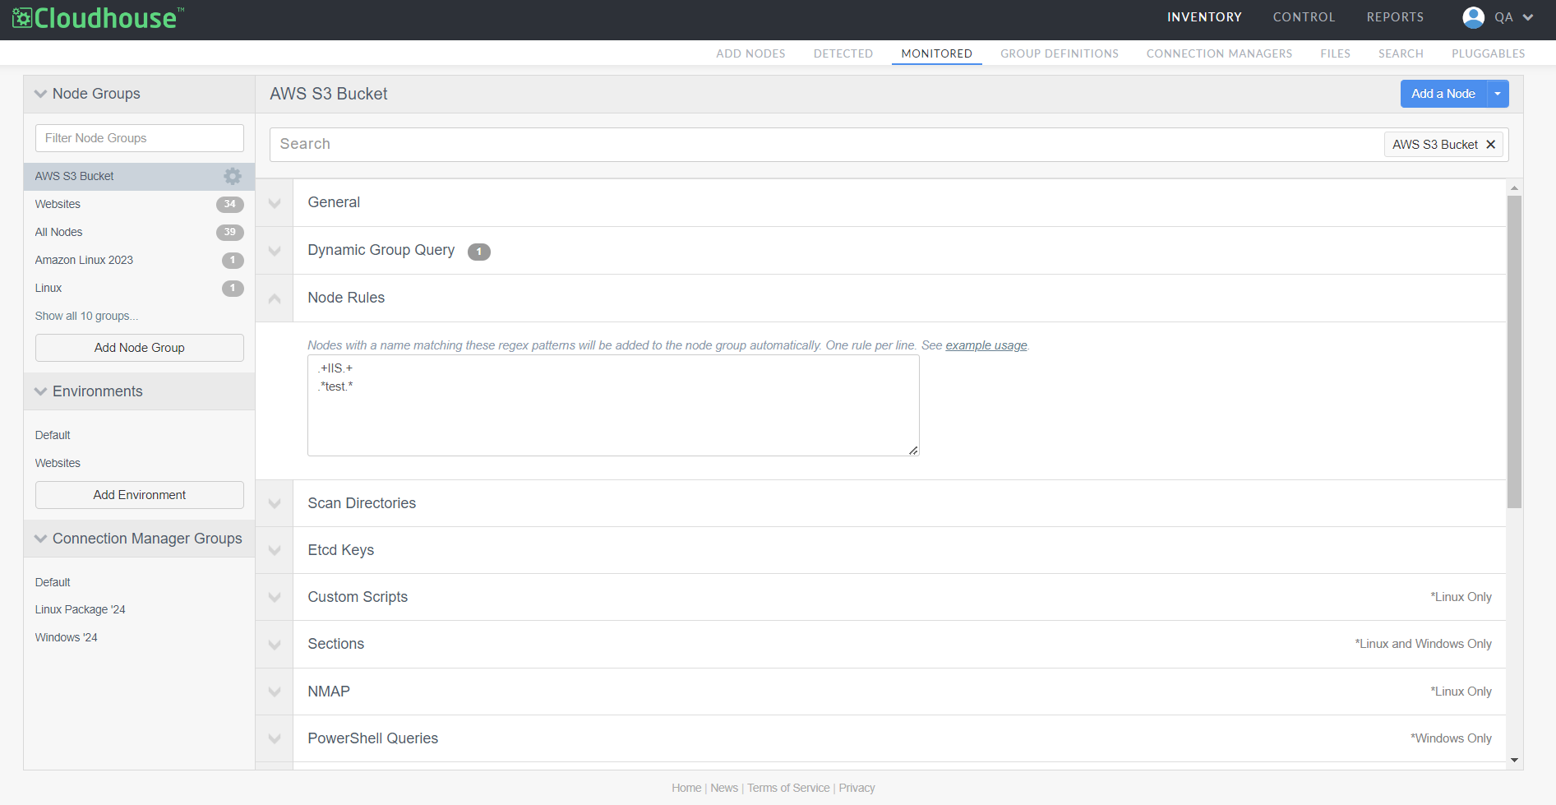Expand the General section
Viewport: 1556px width, 805px height.
coord(275,203)
